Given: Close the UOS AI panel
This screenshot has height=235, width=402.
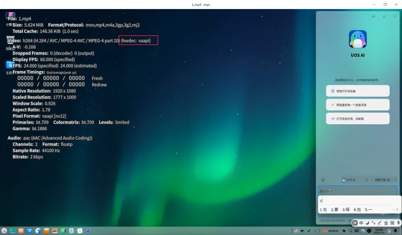Looking at the screenshot, I should tap(394, 17).
